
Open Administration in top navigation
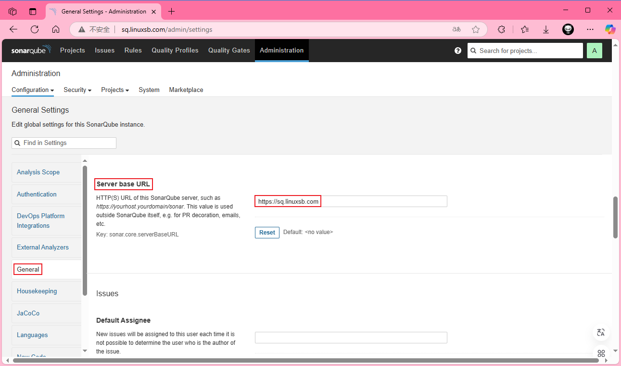coord(282,50)
